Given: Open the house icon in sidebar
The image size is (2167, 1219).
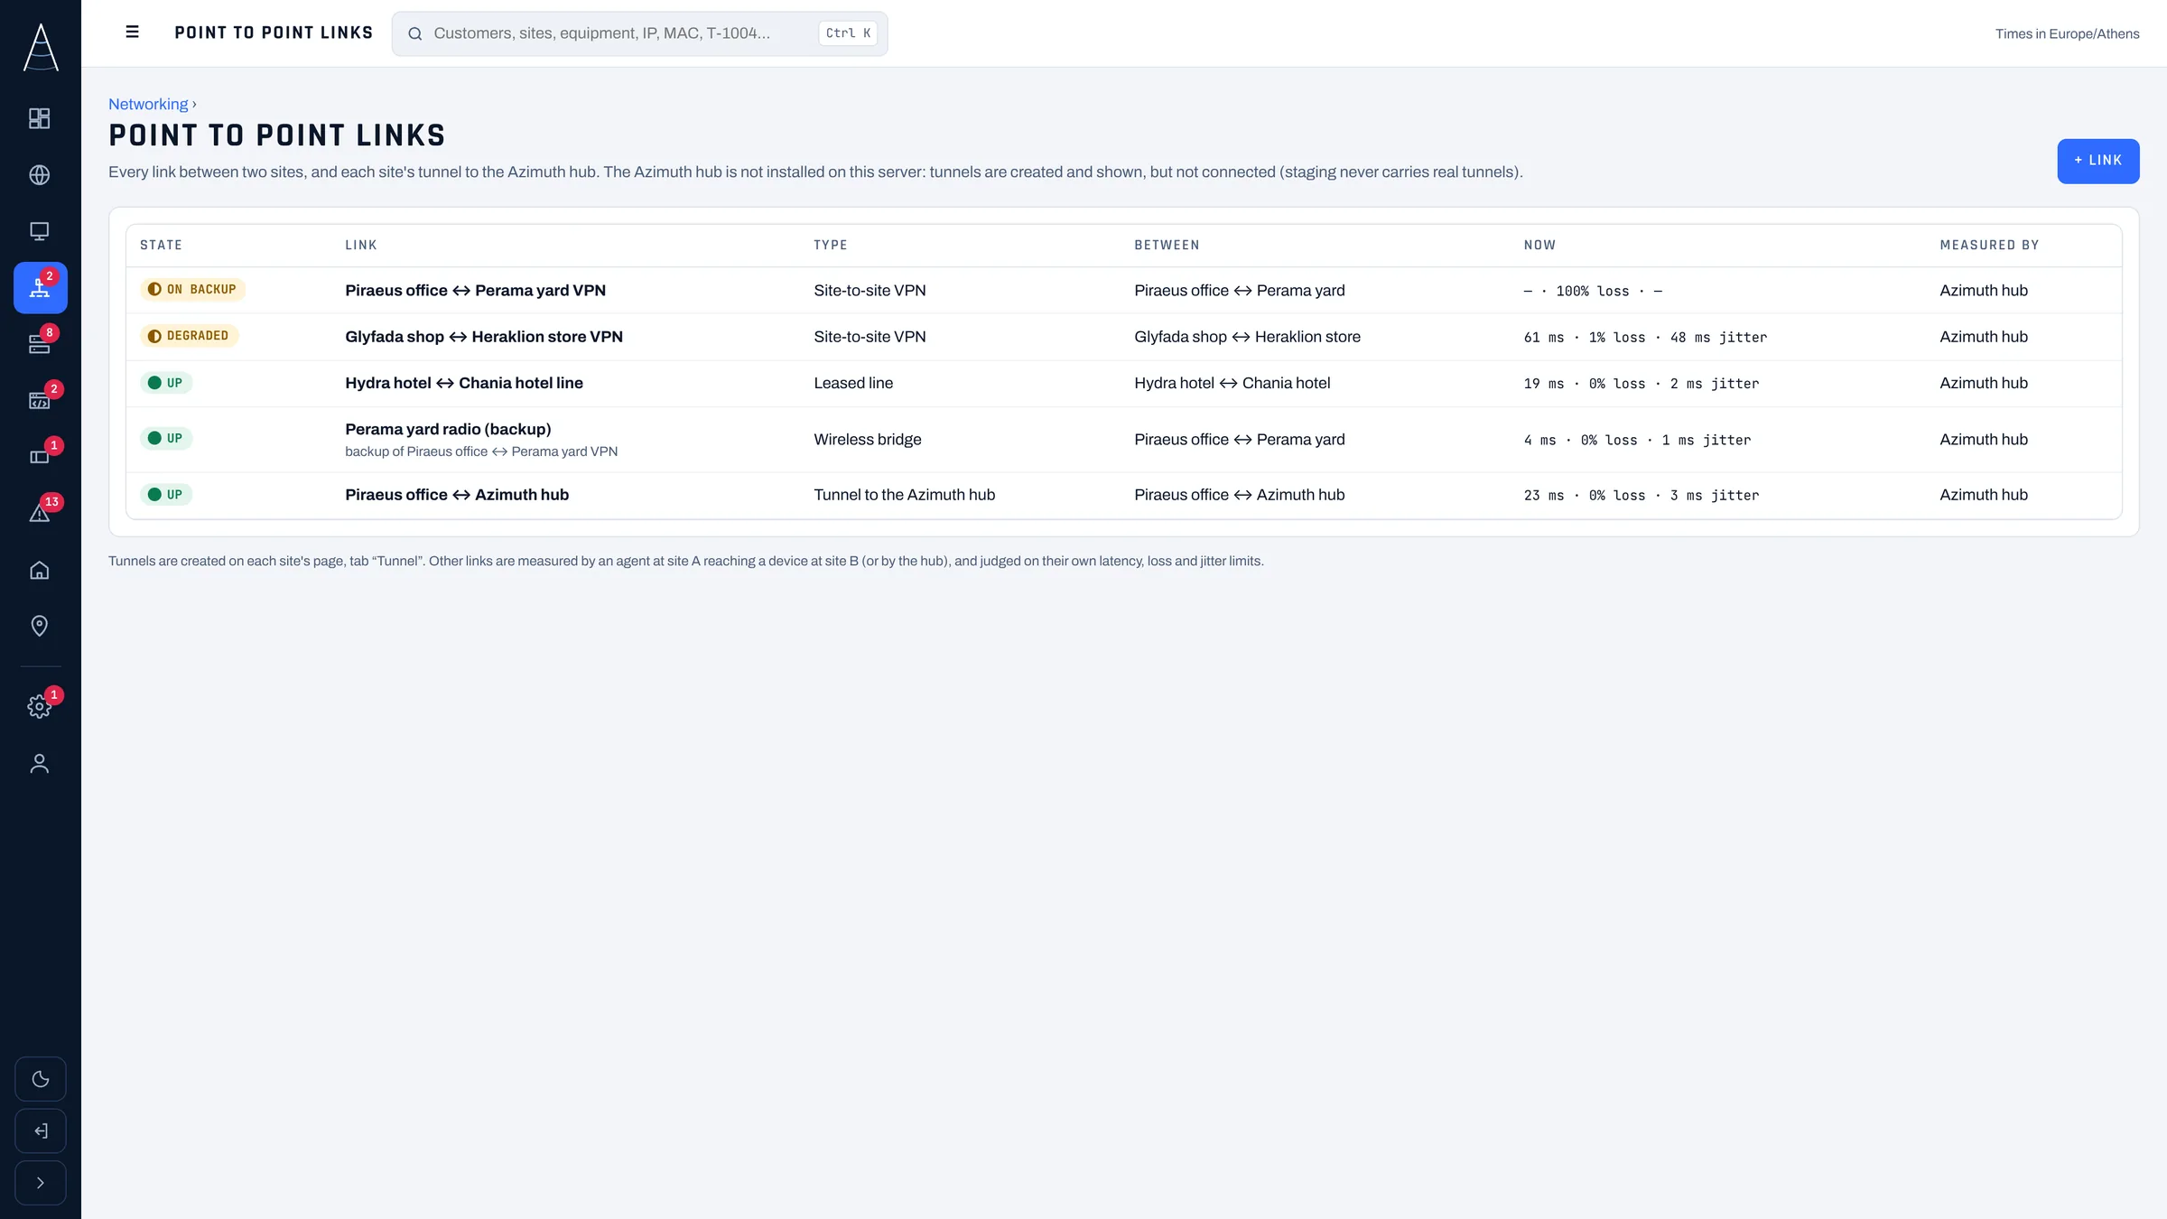Looking at the screenshot, I should (x=40, y=570).
